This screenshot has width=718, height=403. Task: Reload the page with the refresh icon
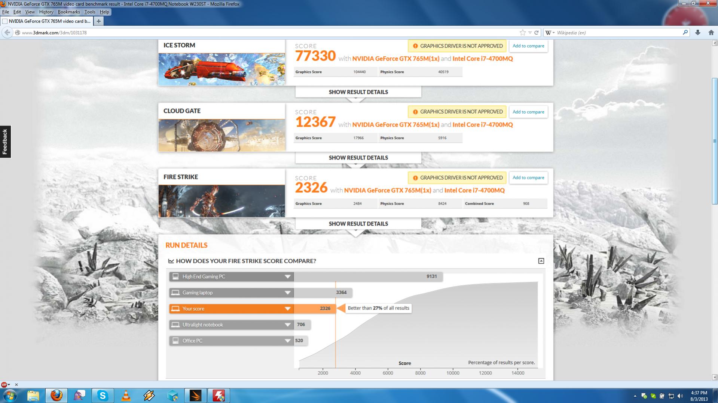536,32
